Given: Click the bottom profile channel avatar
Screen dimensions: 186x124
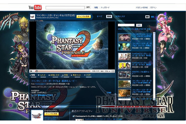Looking at the screenshot, I should click(x=37, y=116).
